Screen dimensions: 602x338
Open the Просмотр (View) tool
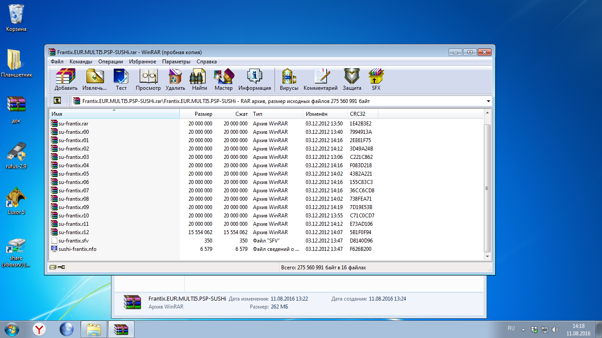[148, 79]
